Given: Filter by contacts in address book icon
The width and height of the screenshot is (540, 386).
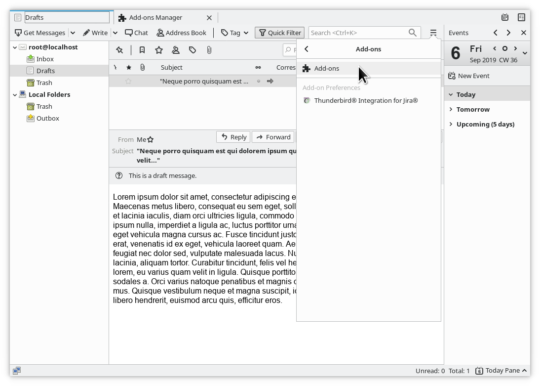Looking at the screenshot, I should [x=176, y=50].
